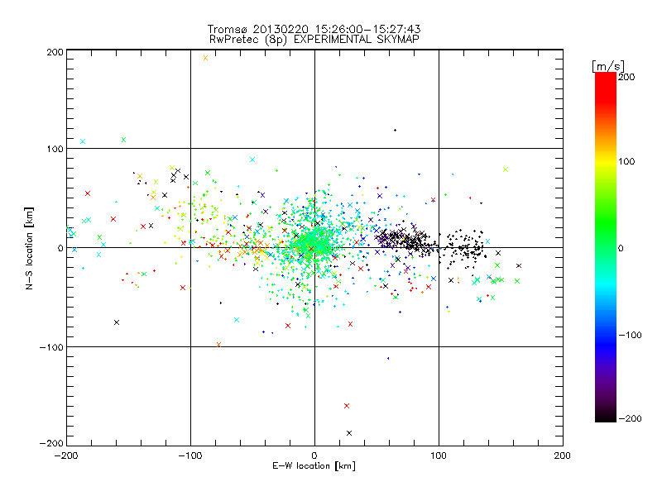The width and height of the screenshot is (662, 496).
Task: Click the E-W axis tick label '-100'
Action: [x=190, y=455]
